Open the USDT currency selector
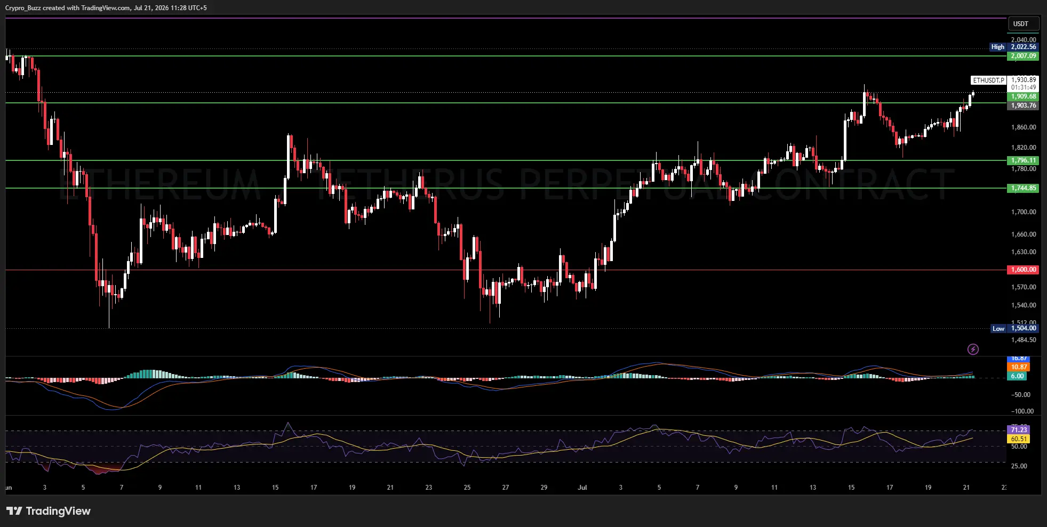Viewport: 1047px width, 527px height. tap(1024, 24)
